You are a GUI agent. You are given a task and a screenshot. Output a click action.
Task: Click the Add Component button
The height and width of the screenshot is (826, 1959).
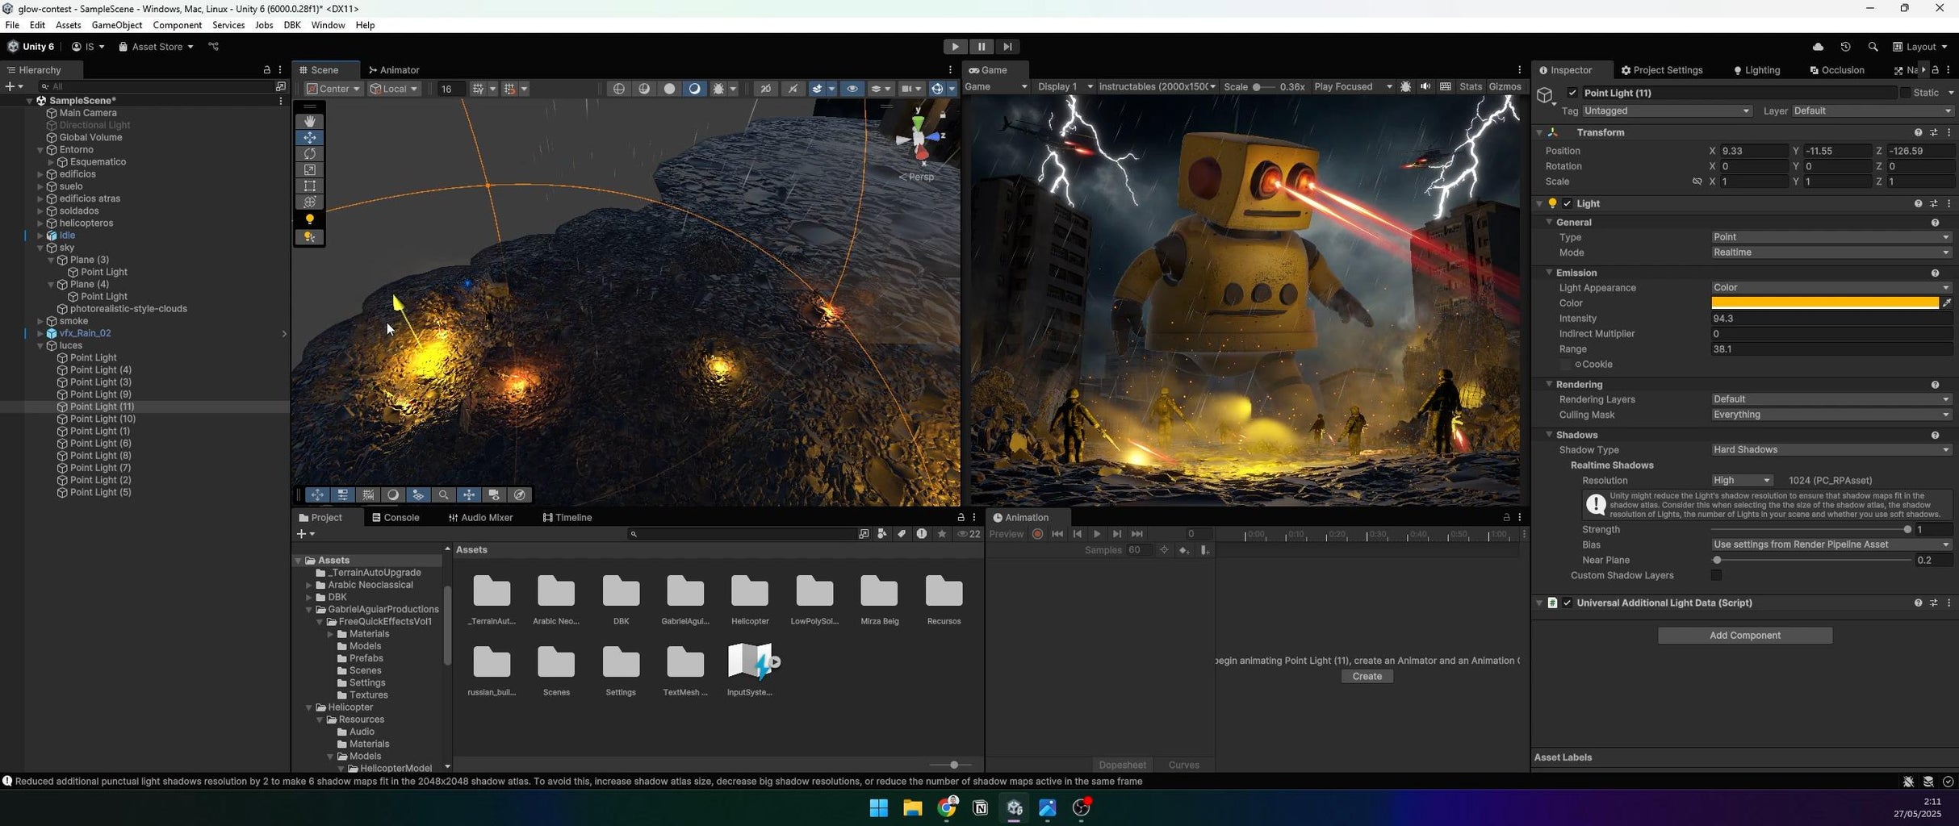[1744, 636]
